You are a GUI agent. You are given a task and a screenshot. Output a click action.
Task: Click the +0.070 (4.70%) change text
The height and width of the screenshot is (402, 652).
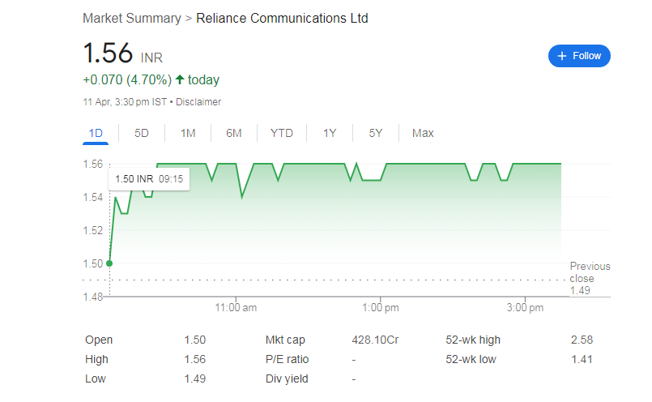[127, 80]
